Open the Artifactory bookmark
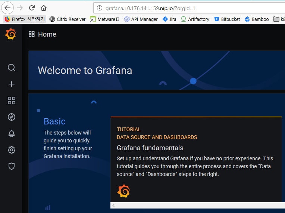 195,19
